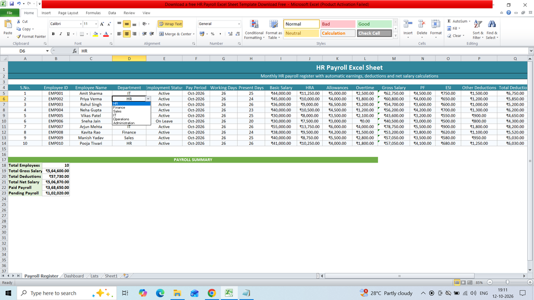Image resolution: width=534 pixels, height=300 pixels.
Task: Toggle Underline formatting
Action: (68, 34)
